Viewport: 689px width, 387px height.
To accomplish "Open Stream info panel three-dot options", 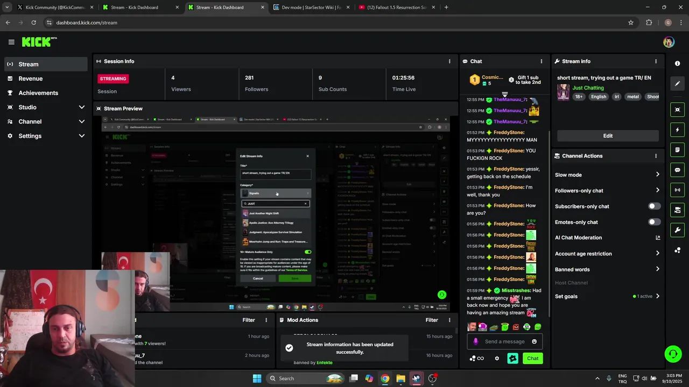I will click(656, 61).
